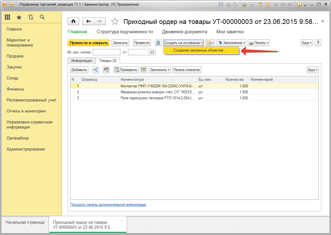Image resolution: width=331 pixels, height=235 pixels.
Task: Open the calendar icon in title bar
Action: 267,5
